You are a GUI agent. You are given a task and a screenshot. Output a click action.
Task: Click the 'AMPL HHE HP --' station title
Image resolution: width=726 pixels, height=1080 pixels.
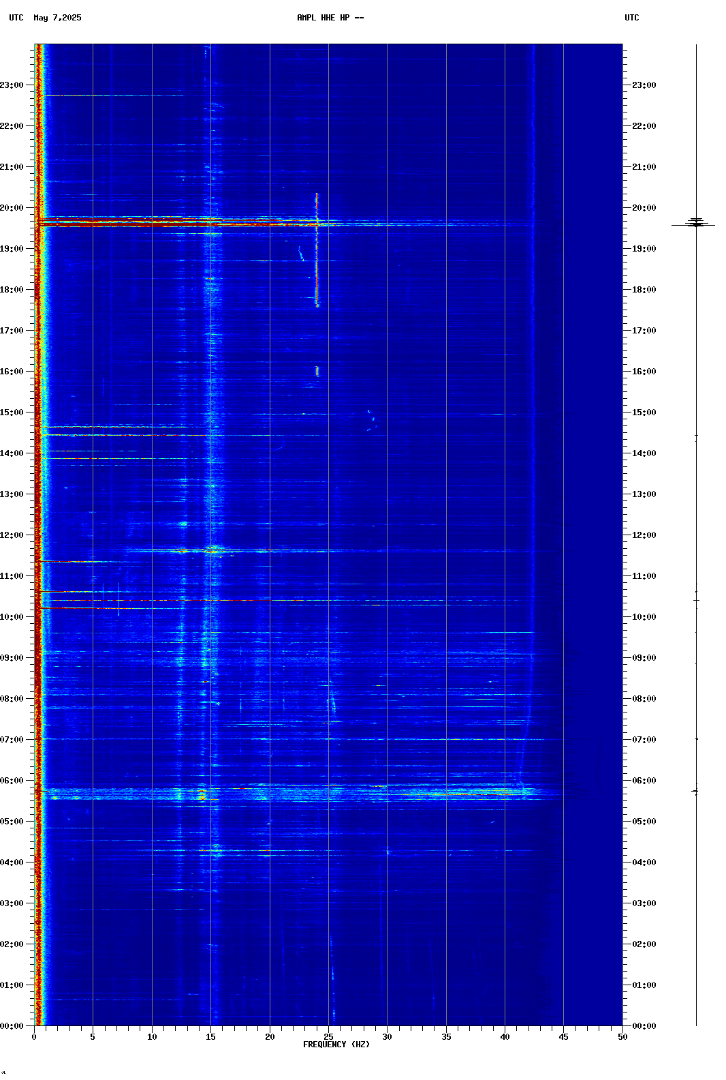(x=330, y=18)
